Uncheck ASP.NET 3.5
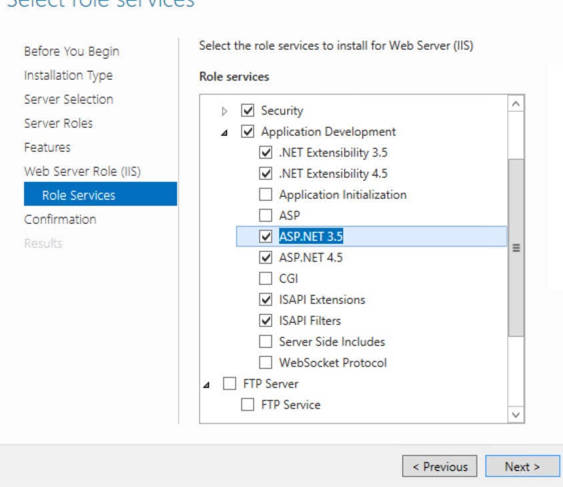 265,236
